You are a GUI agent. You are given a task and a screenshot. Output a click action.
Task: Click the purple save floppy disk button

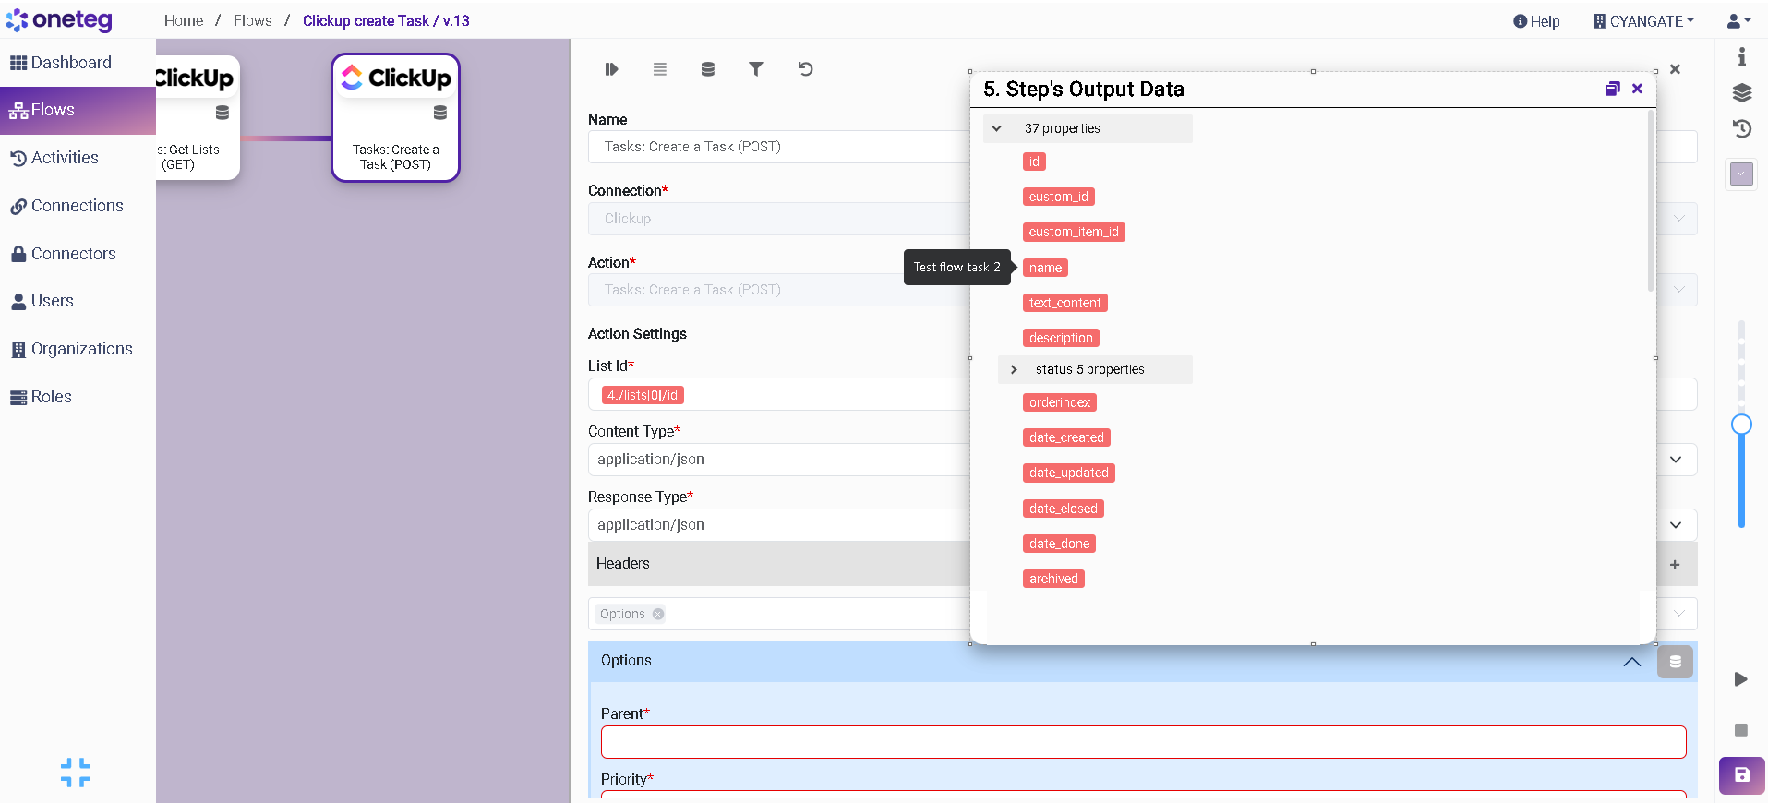[x=1741, y=775]
